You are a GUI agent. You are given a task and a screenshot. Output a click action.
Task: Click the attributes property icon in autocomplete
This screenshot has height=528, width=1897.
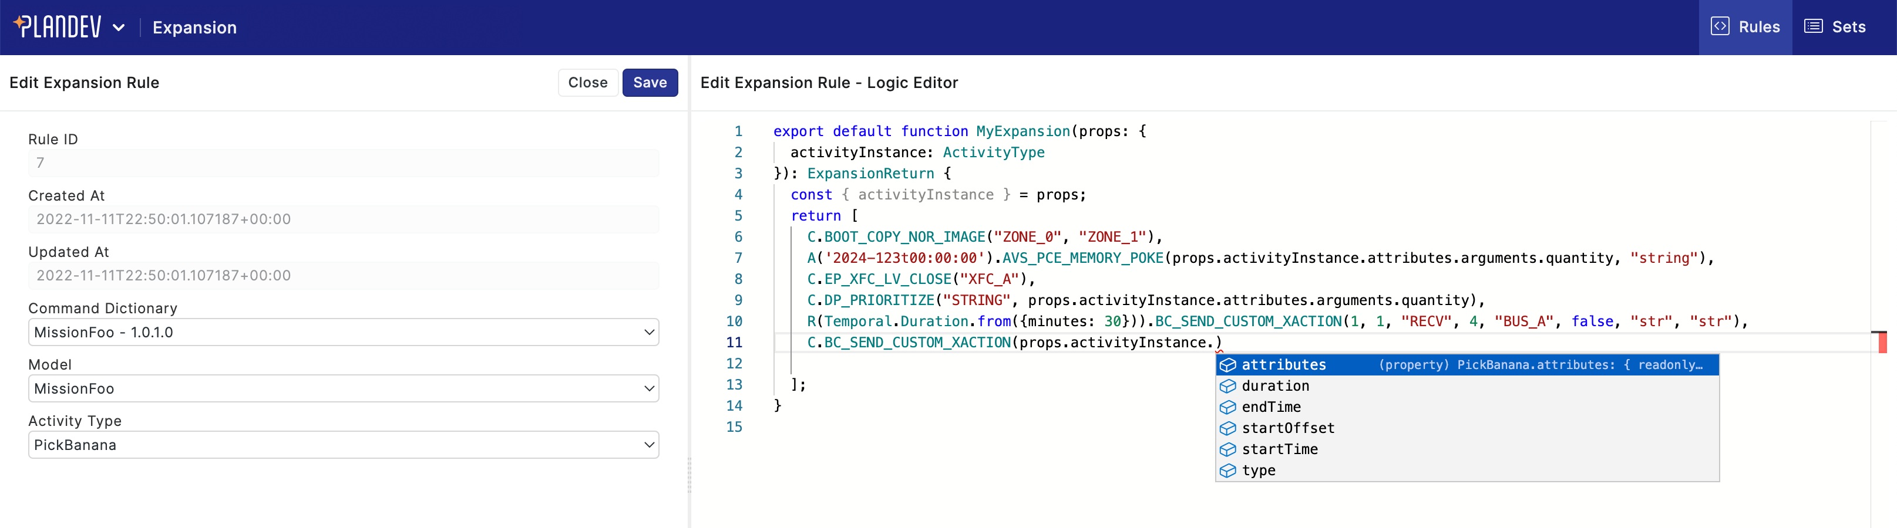(x=1227, y=364)
